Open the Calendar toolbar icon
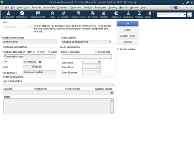The image size is (194, 145). click(104, 15)
